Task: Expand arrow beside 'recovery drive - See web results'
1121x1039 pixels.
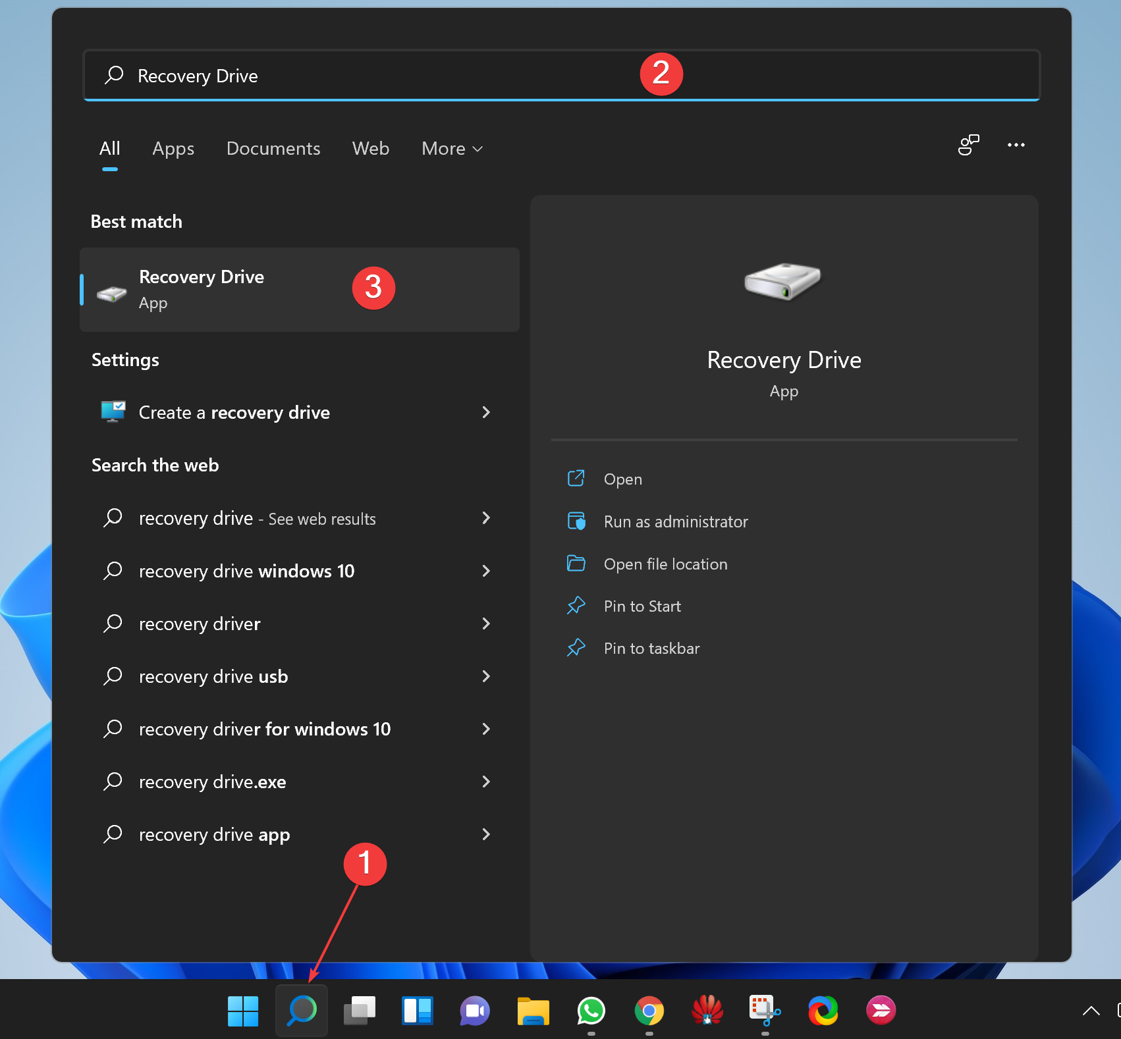Action: 486,518
